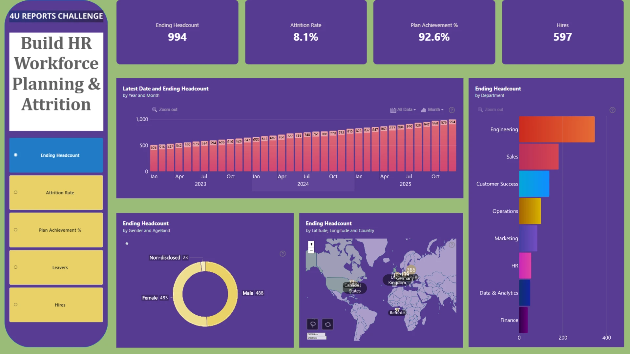Screen dimensions: 630x354
Task: Click Zoom-out on the timeline chart
Action: pyautogui.click(x=165, y=109)
